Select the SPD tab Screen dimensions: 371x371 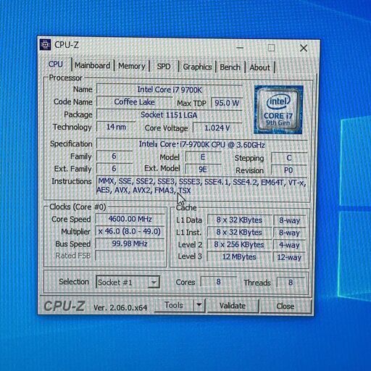point(164,67)
